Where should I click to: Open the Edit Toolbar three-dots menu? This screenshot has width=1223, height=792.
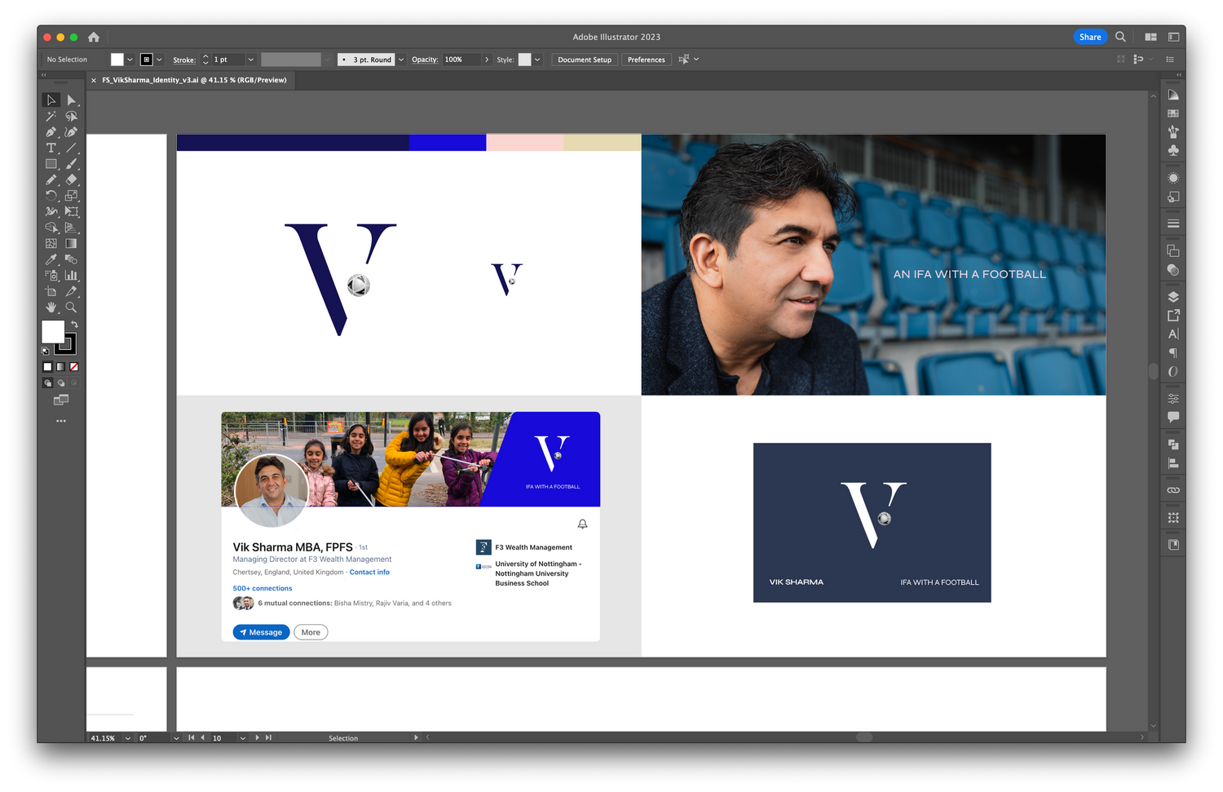pos(61,421)
